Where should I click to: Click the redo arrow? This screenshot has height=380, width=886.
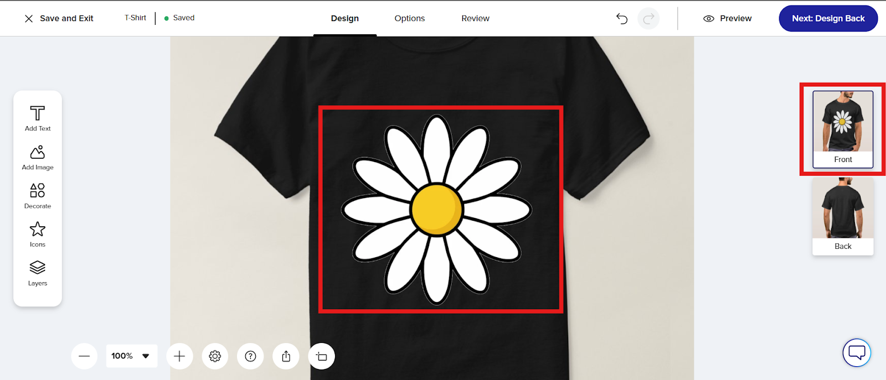coord(648,19)
